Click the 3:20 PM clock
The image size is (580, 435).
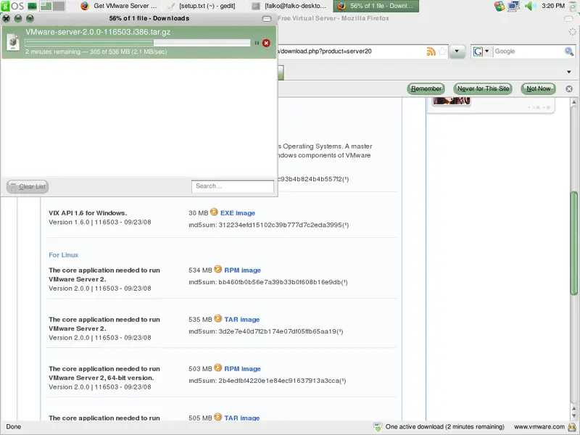[x=553, y=6]
